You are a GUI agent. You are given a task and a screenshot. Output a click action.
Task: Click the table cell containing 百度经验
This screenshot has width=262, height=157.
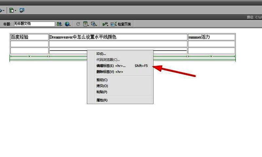pos(29,37)
